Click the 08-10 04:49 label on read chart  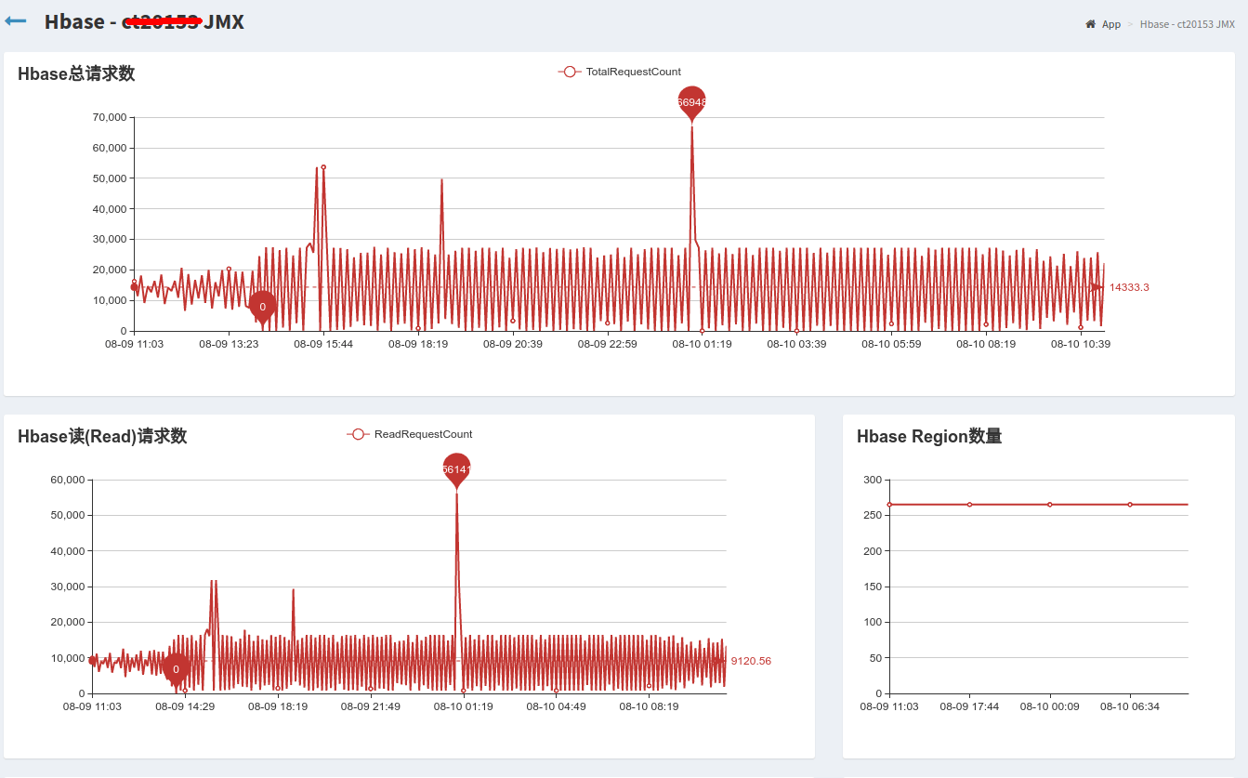pyautogui.click(x=556, y=706)
